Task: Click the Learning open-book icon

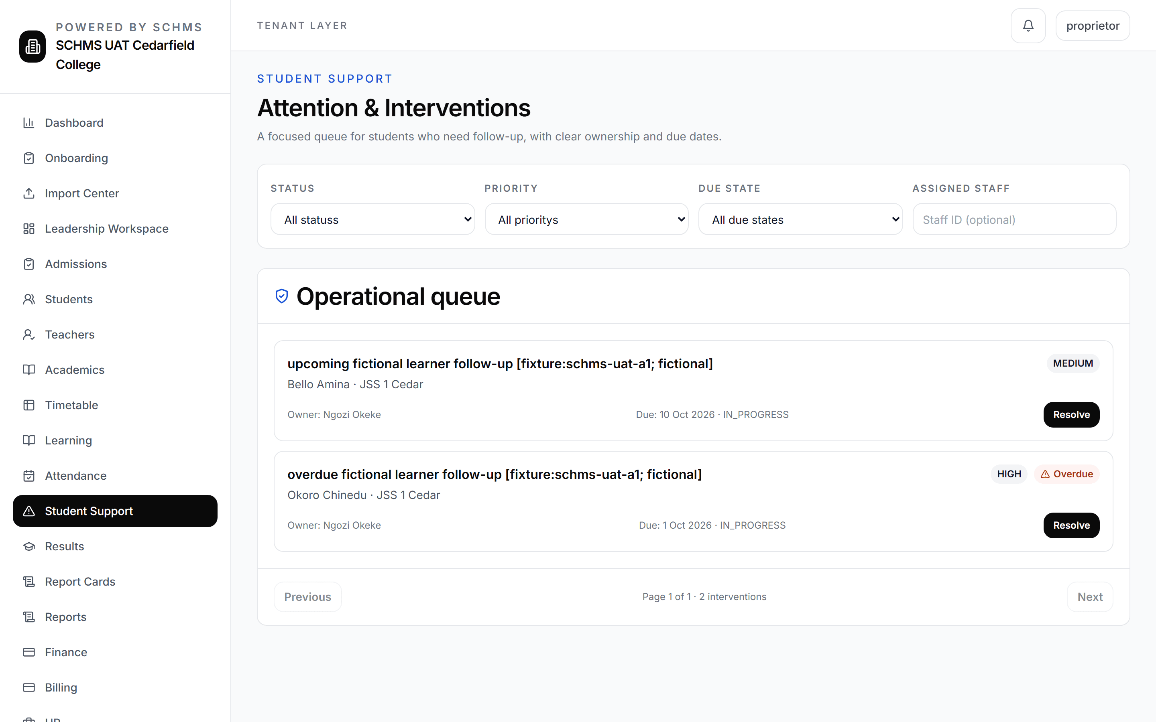Action: (29, 441)
